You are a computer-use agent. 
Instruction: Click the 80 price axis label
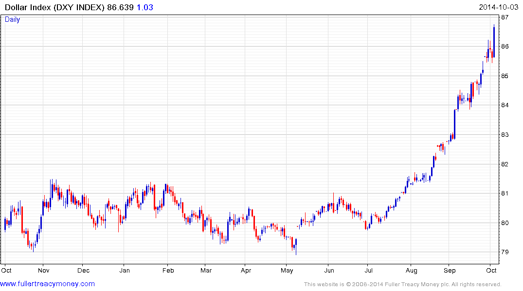[x=505, y=223]
